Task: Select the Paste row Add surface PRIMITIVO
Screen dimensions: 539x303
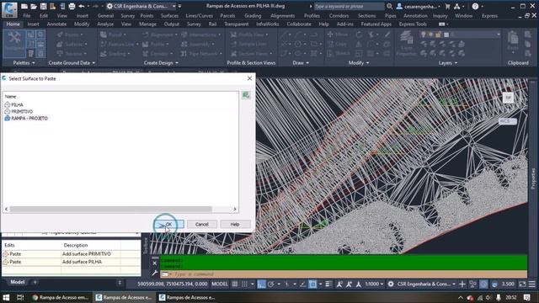Action: point(71,254)
